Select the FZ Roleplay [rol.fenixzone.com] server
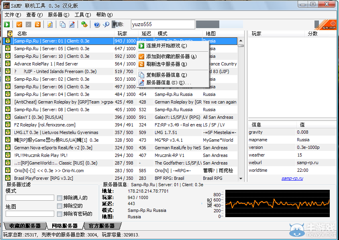 [120, 125]
